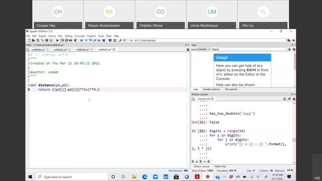Expand the working directory path dropdown

[x=286, y=40]
